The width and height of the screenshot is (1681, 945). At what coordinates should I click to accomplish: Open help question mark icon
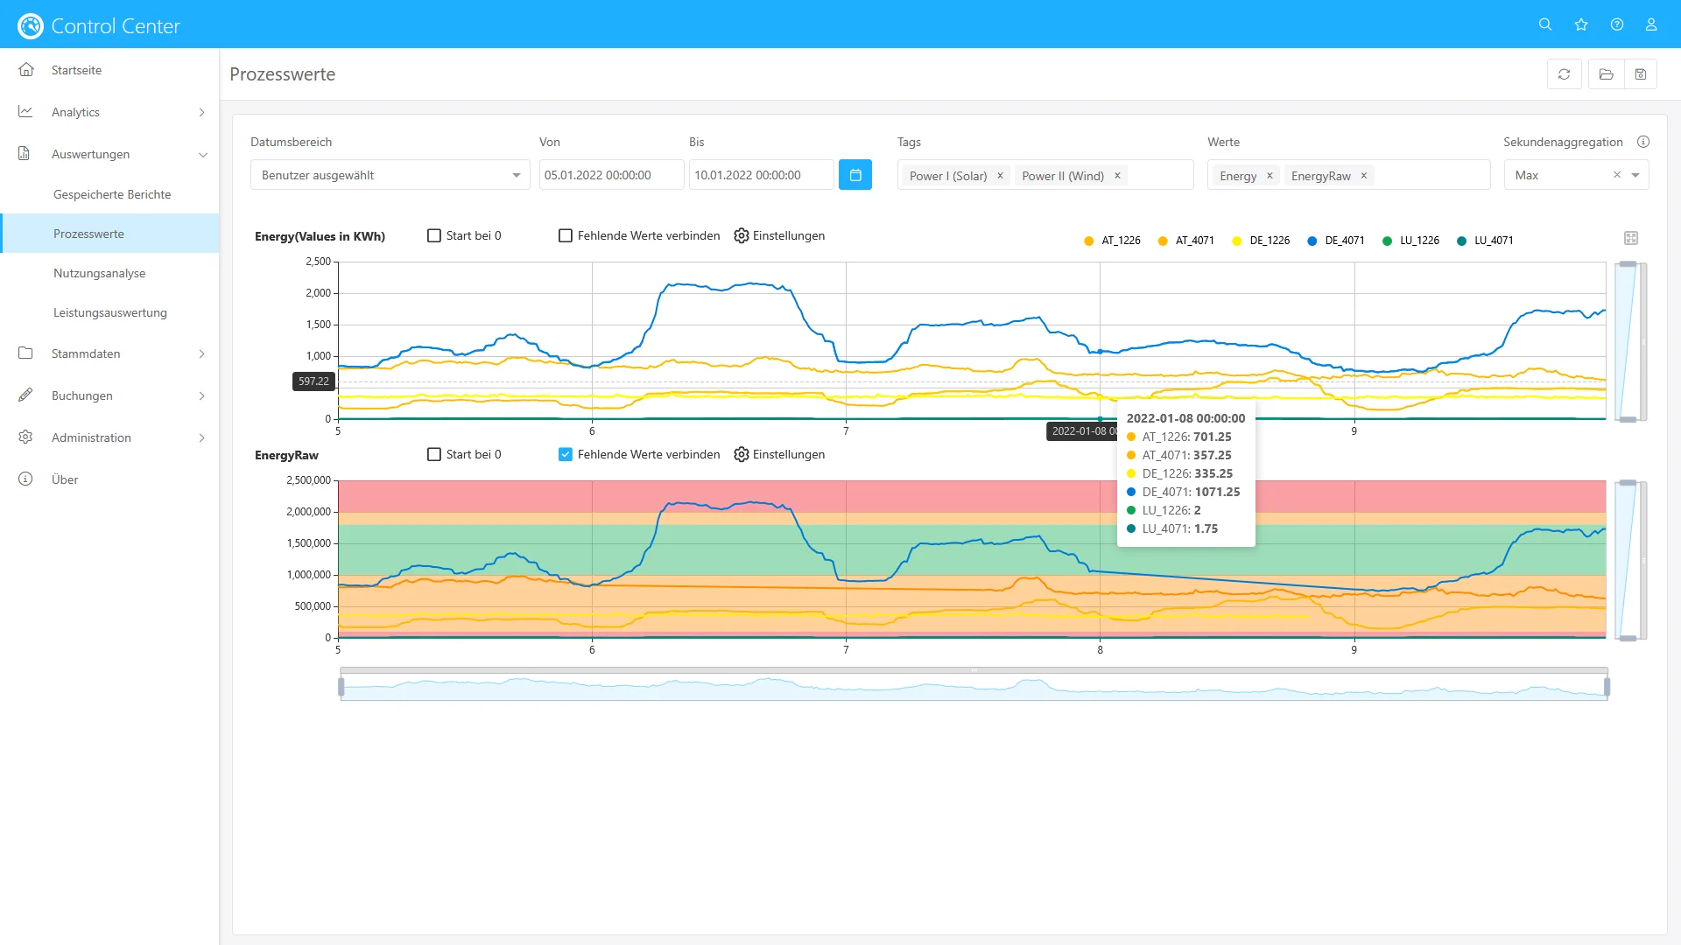click(x=1617, y=24)
